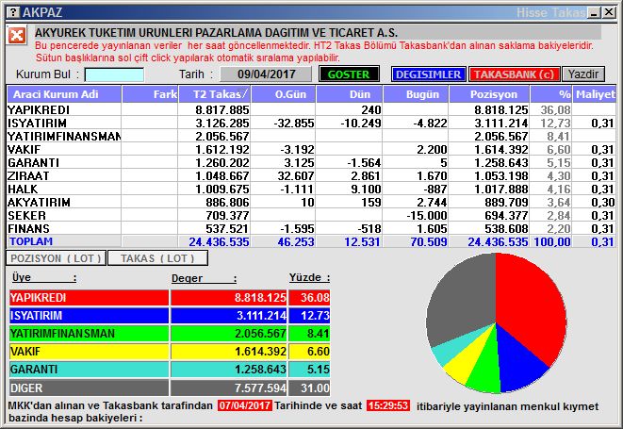Click the percentage 36,08 in table

pyautogui.click(x=555, y=109)
